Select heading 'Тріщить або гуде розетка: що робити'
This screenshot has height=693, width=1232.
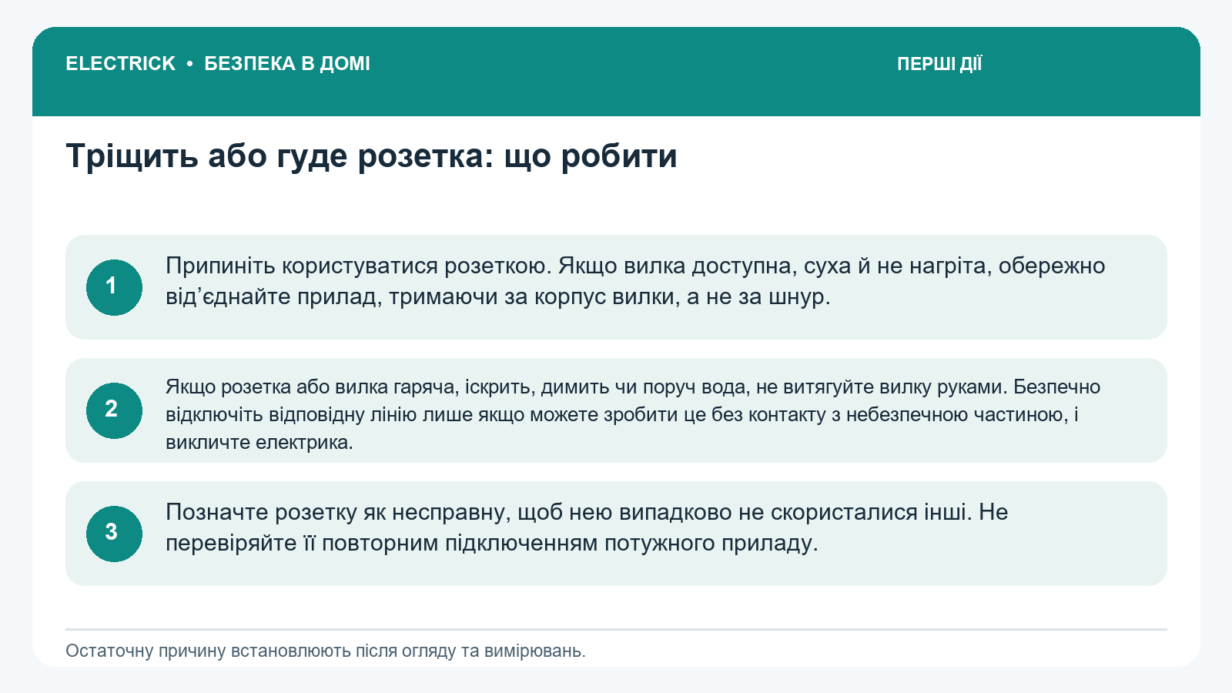click(x=371, y=156)
